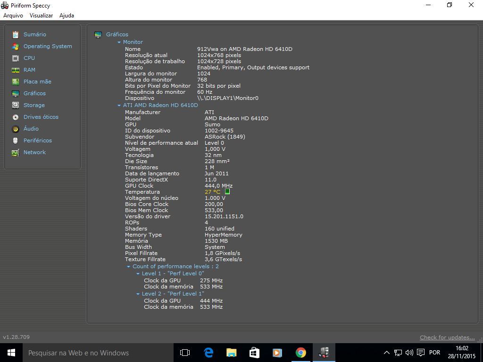The width and height of the screenshot is (483, 362).
Task: Click Check for updates link
Action: (447, 337)
